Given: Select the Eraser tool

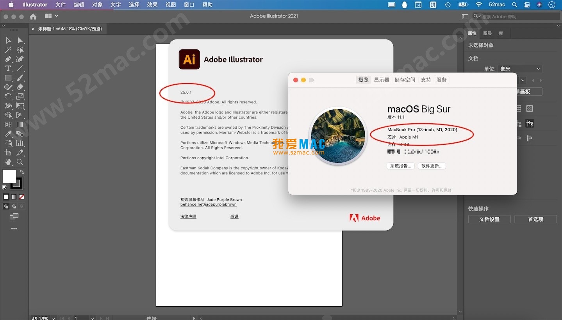Looking at the screenshot, I should point(20,87).
